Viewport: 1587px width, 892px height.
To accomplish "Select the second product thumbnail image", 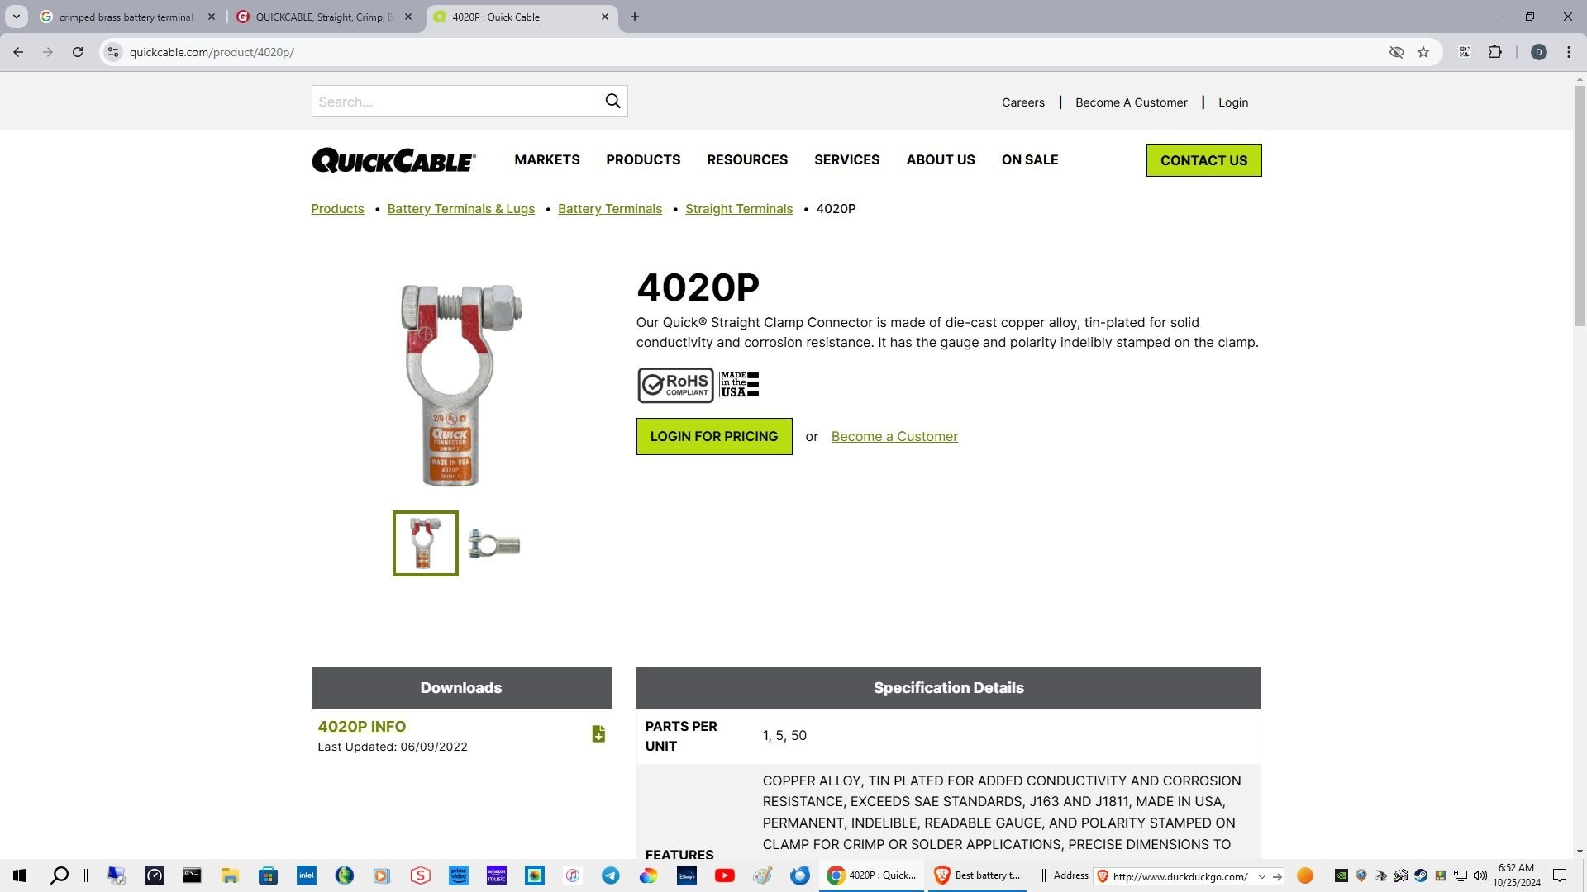I will [494, 544].
